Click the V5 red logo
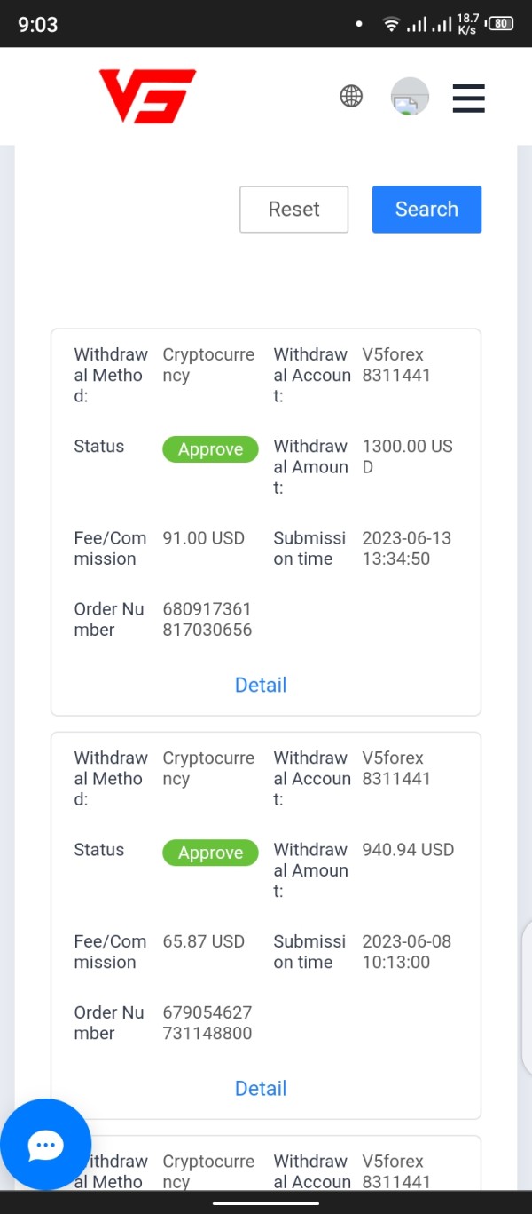The image size is (532, 1214). [x=147, y=96]
